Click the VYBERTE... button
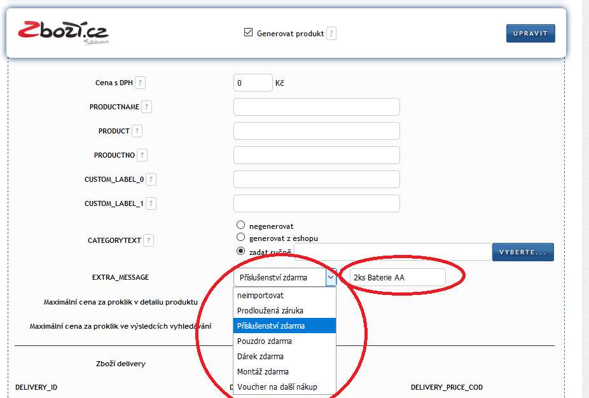The image size is (589, 398). click(522, 252)
